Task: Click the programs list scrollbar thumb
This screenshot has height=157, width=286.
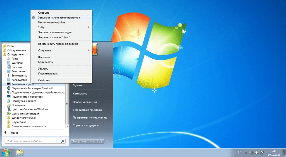Action: [67, 103]
